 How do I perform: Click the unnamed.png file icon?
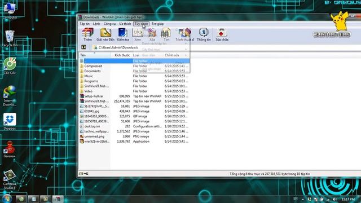(82, 136)
